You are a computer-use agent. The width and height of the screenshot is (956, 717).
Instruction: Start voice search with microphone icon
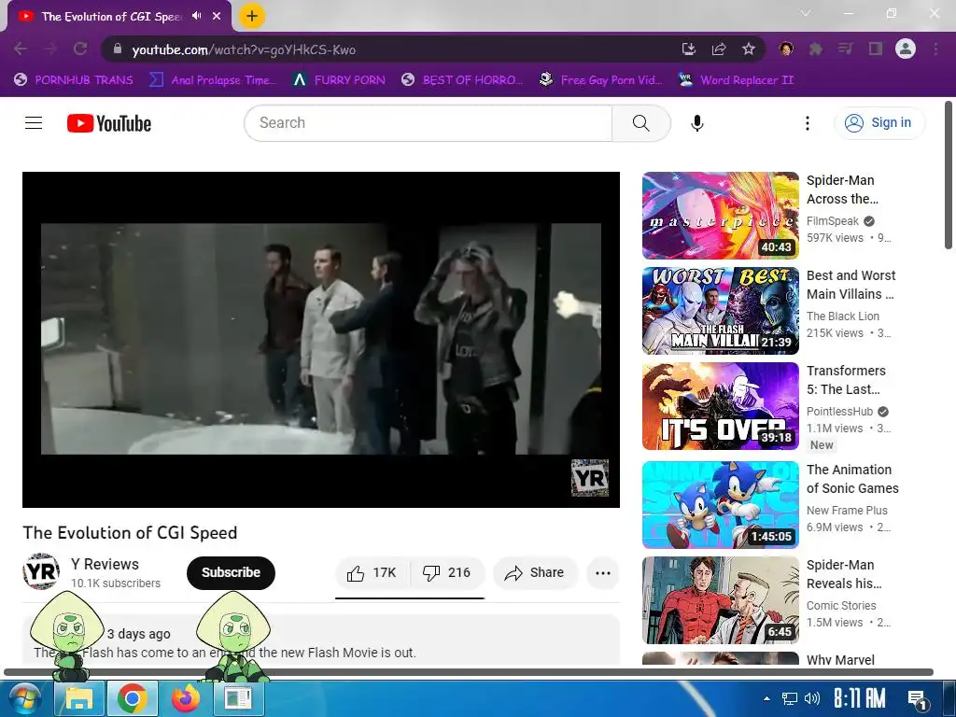tap(696, 123)
